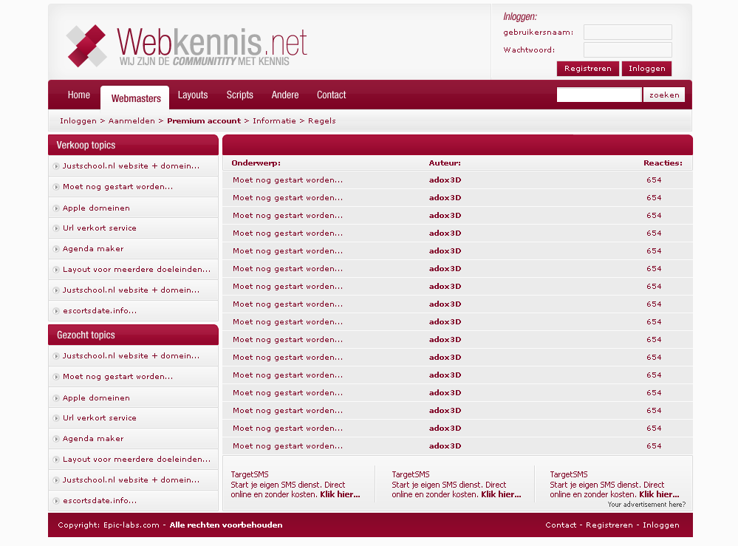The image size is (738, 546).
Task: Select Contact in the main navigation bar
Action: [331, 95]
